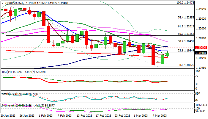Click the latest green candlestick
Image resolution: width=208 pixels, height=119 pixels.
point(168,54)
